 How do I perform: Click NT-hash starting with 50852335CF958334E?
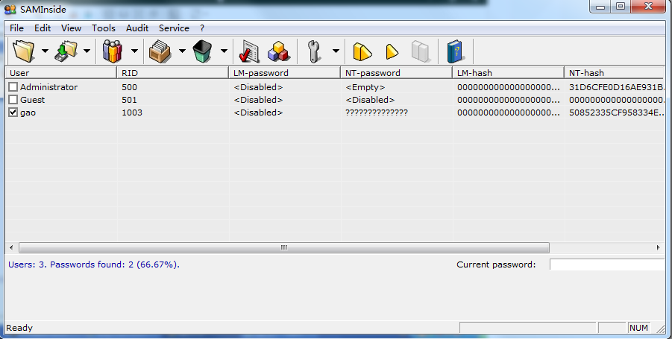coord(617,113)
